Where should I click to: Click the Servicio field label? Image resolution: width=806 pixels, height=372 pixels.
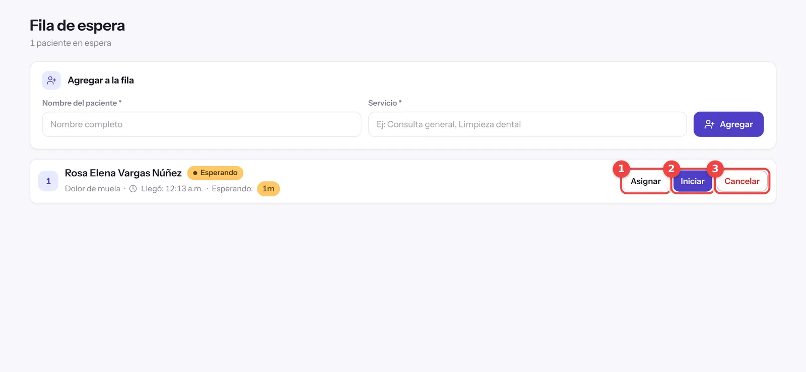(384, 103)
